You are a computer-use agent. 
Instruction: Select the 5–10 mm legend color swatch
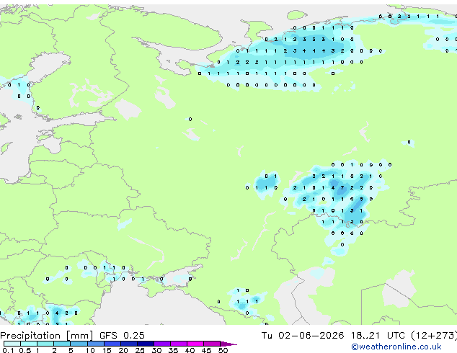click(x=79, y=344)
